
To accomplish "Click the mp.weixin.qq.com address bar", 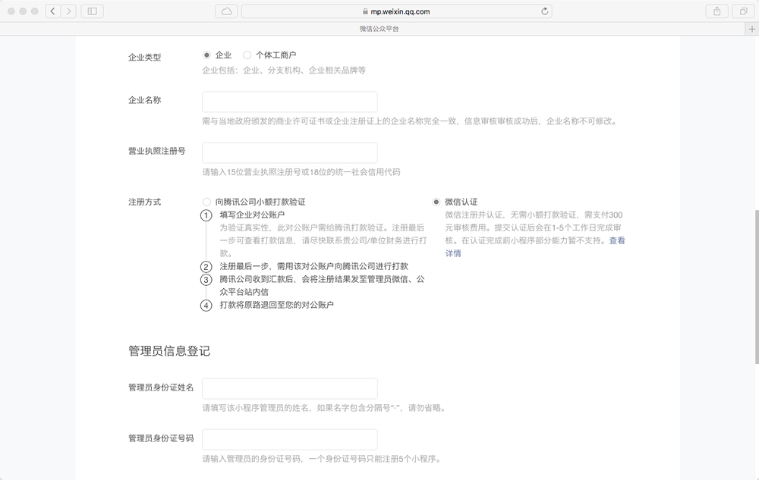I will (x=396, y=11).
